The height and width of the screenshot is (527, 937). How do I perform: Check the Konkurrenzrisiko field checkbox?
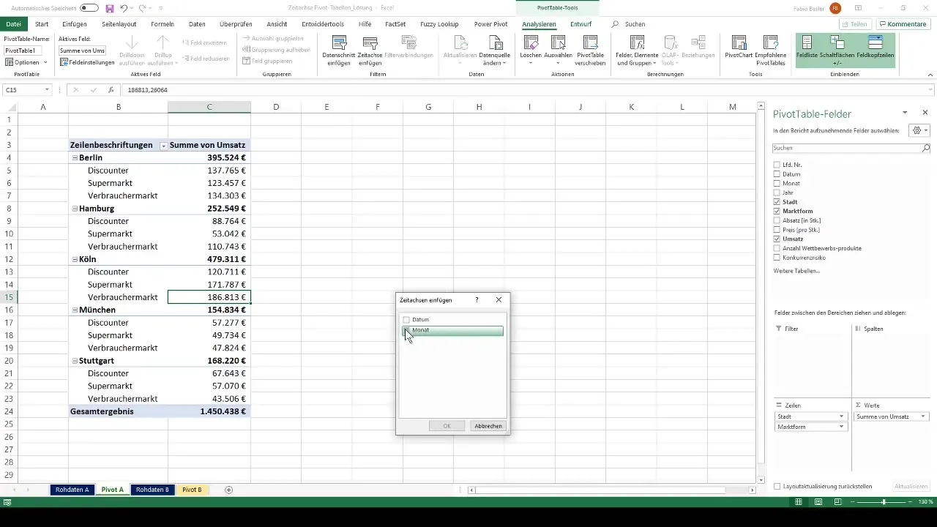click(777, 258)
